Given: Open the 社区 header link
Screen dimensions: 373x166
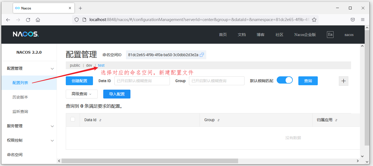Looking at the screenshot, I should coord(279,35).
